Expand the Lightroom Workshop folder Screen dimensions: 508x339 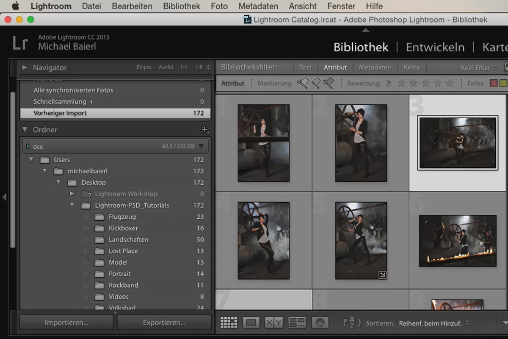point(72,194)
